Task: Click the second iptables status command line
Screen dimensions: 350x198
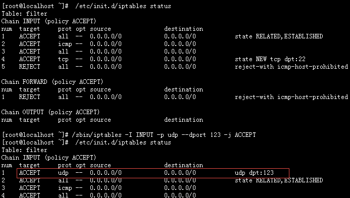Action: click(x=86, y=142)
